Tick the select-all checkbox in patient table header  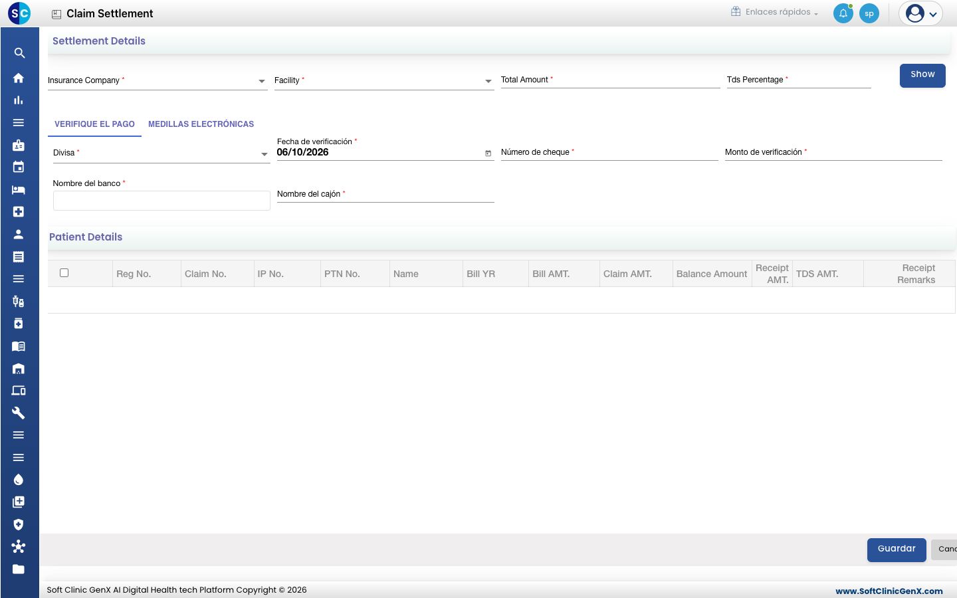tap(64, 272)
